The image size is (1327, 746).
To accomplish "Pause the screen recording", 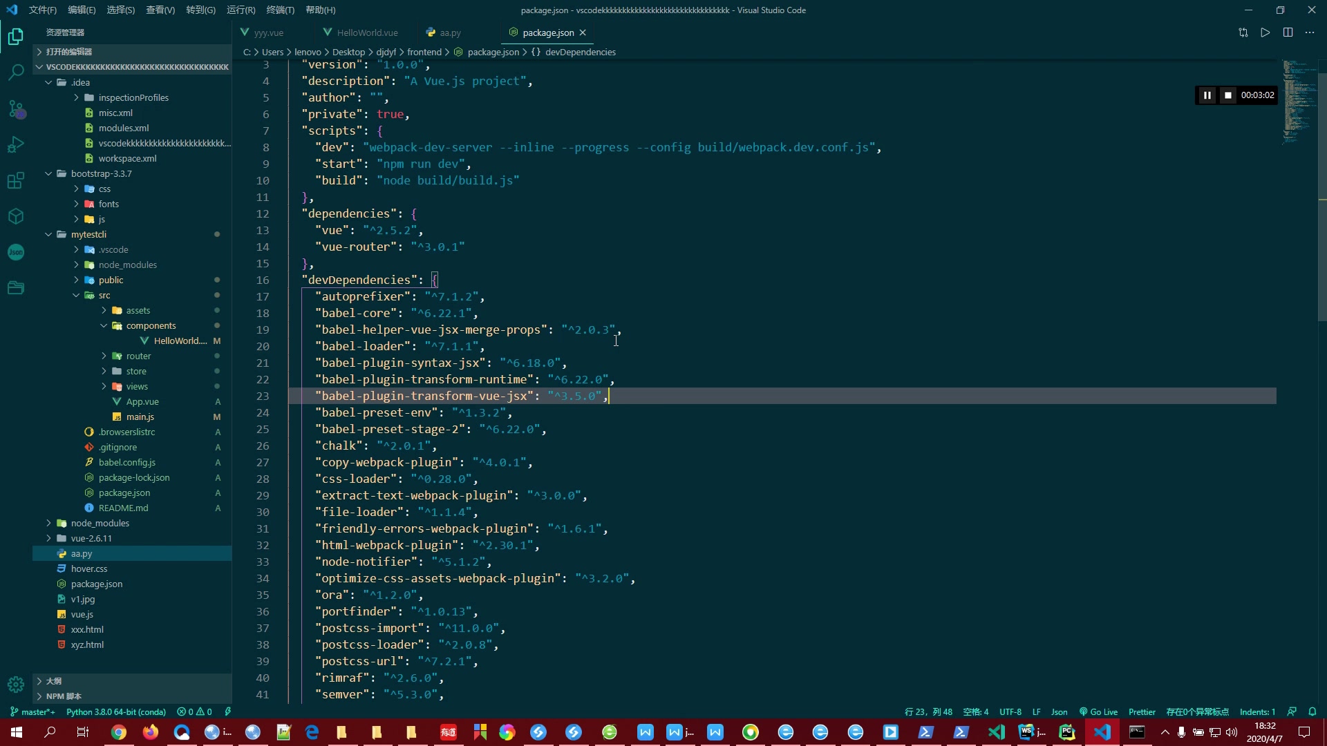I will (1207, 95).
